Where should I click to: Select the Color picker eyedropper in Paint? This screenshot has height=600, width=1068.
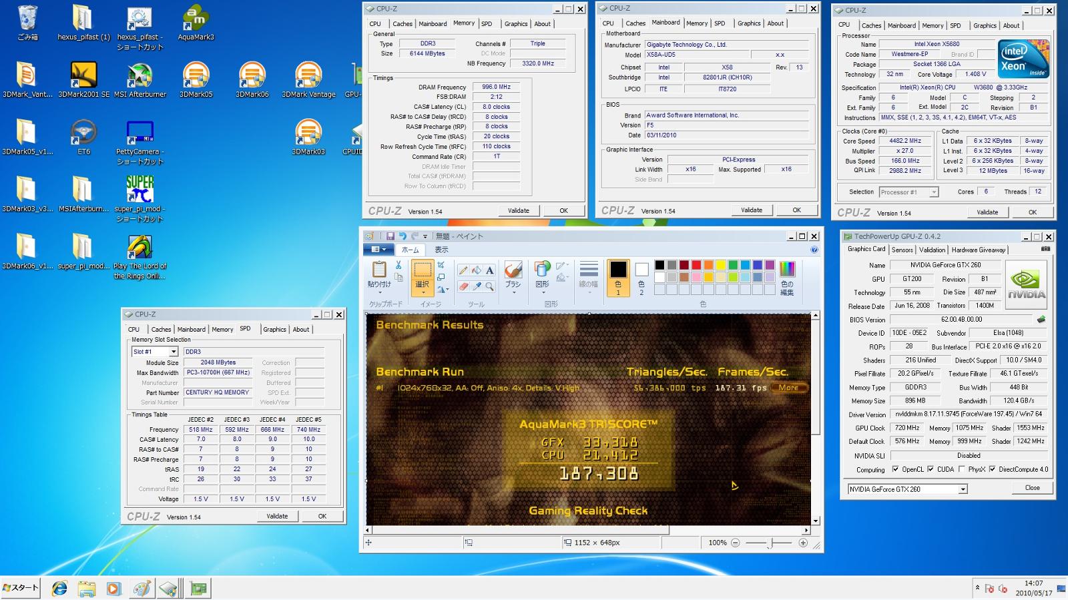(477, 286)
